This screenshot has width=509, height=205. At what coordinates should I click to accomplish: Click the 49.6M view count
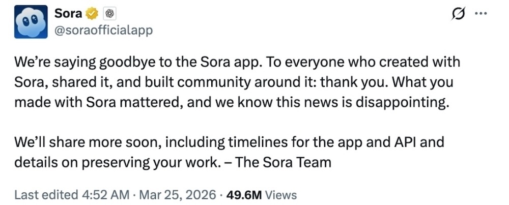click(x=244, y=195)
